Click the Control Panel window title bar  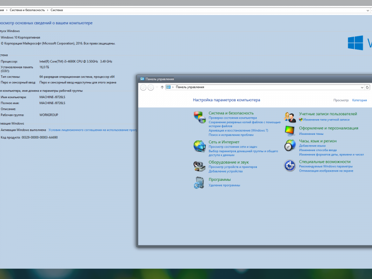click(x=254, y=79)
